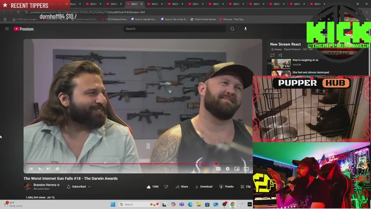
Task: Click Brandon Herrera's channel avatar
Action: coord(28,186)
